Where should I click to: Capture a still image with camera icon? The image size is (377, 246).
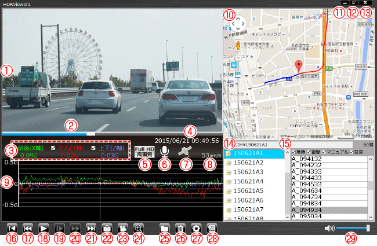coord(107,228)
